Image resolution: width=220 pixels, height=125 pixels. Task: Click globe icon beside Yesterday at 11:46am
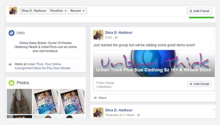[x=139, y=115]
